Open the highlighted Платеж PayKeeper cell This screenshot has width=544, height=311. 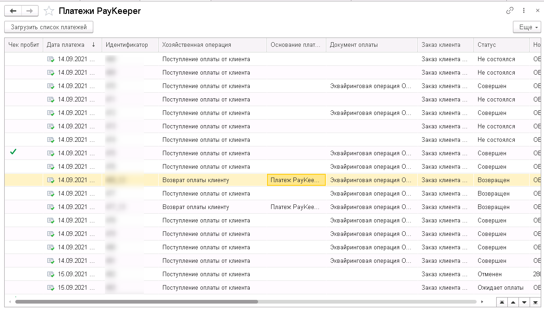[296, 180]
